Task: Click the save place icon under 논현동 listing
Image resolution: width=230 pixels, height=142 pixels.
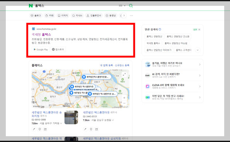Action: pos(91,129)
